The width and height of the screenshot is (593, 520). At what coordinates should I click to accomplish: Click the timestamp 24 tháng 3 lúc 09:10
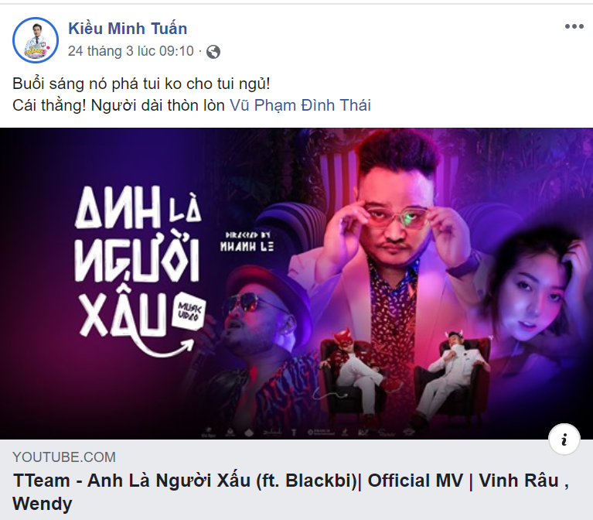131,51
